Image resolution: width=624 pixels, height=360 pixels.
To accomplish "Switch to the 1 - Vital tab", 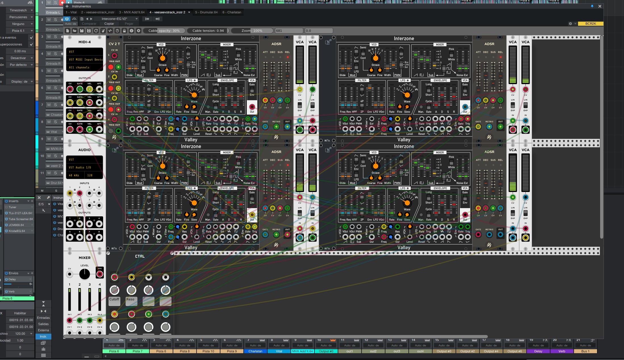I will 71,12.
